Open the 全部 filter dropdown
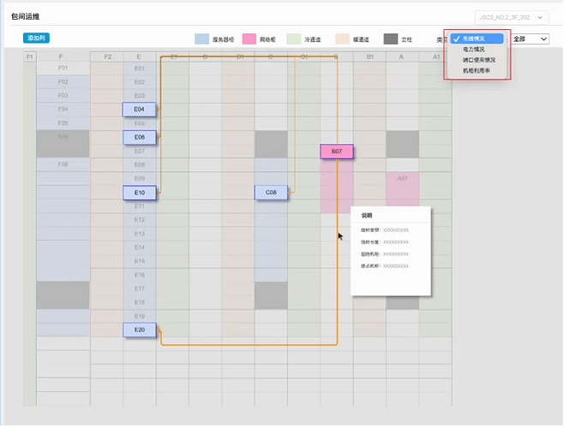The image size is (564, 428). (530, 39)
